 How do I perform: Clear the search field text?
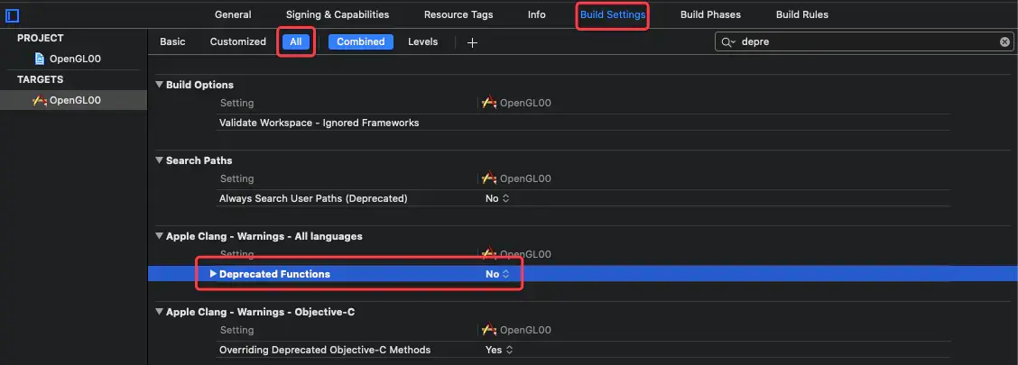[x=1004, y=42]
